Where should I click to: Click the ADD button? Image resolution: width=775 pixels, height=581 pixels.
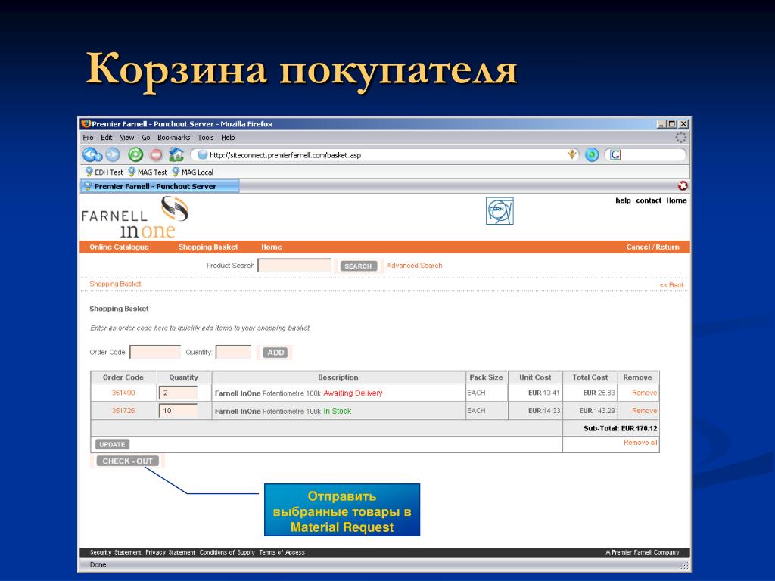275,353
